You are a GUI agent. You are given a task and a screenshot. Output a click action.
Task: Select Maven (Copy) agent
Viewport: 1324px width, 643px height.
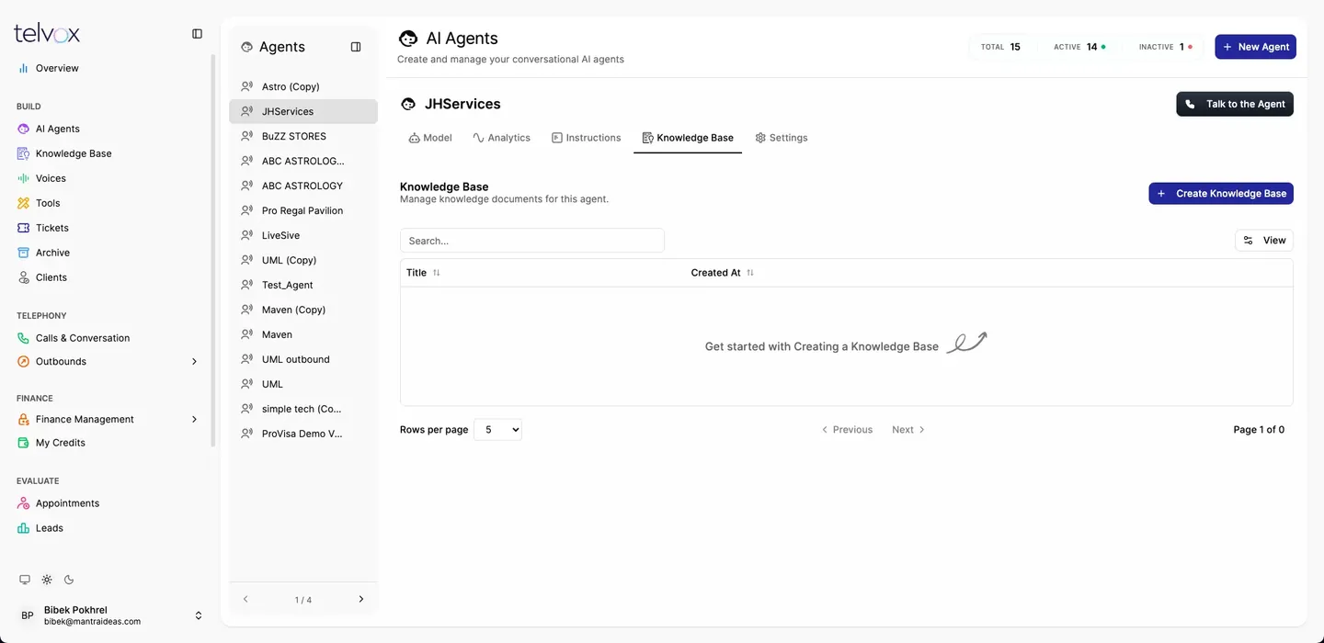tap(303, 310)
